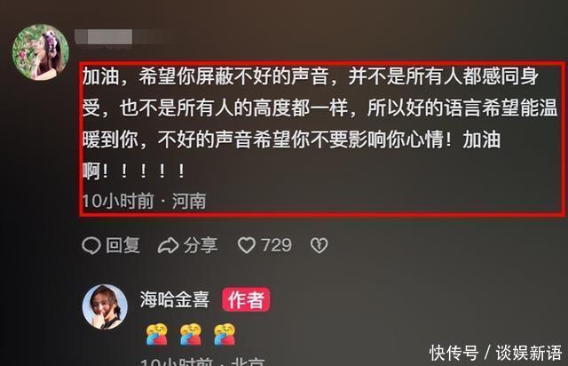This screenshot has height=366, width=568.
Task: Click the 河南 location label
Action: coord(189,202)
